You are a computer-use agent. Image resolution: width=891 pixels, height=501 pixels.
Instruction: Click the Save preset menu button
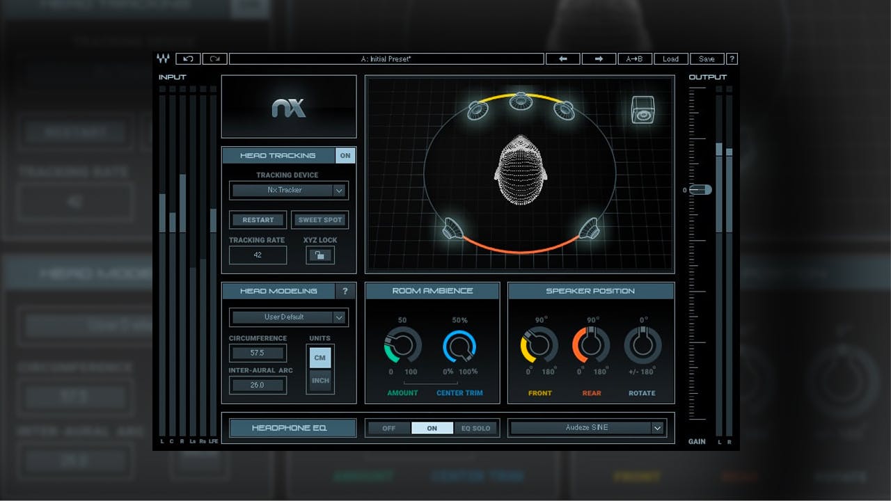coord(707,59)
